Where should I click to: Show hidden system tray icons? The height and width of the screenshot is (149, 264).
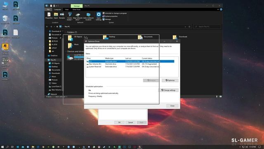click(x=240, y=147)
